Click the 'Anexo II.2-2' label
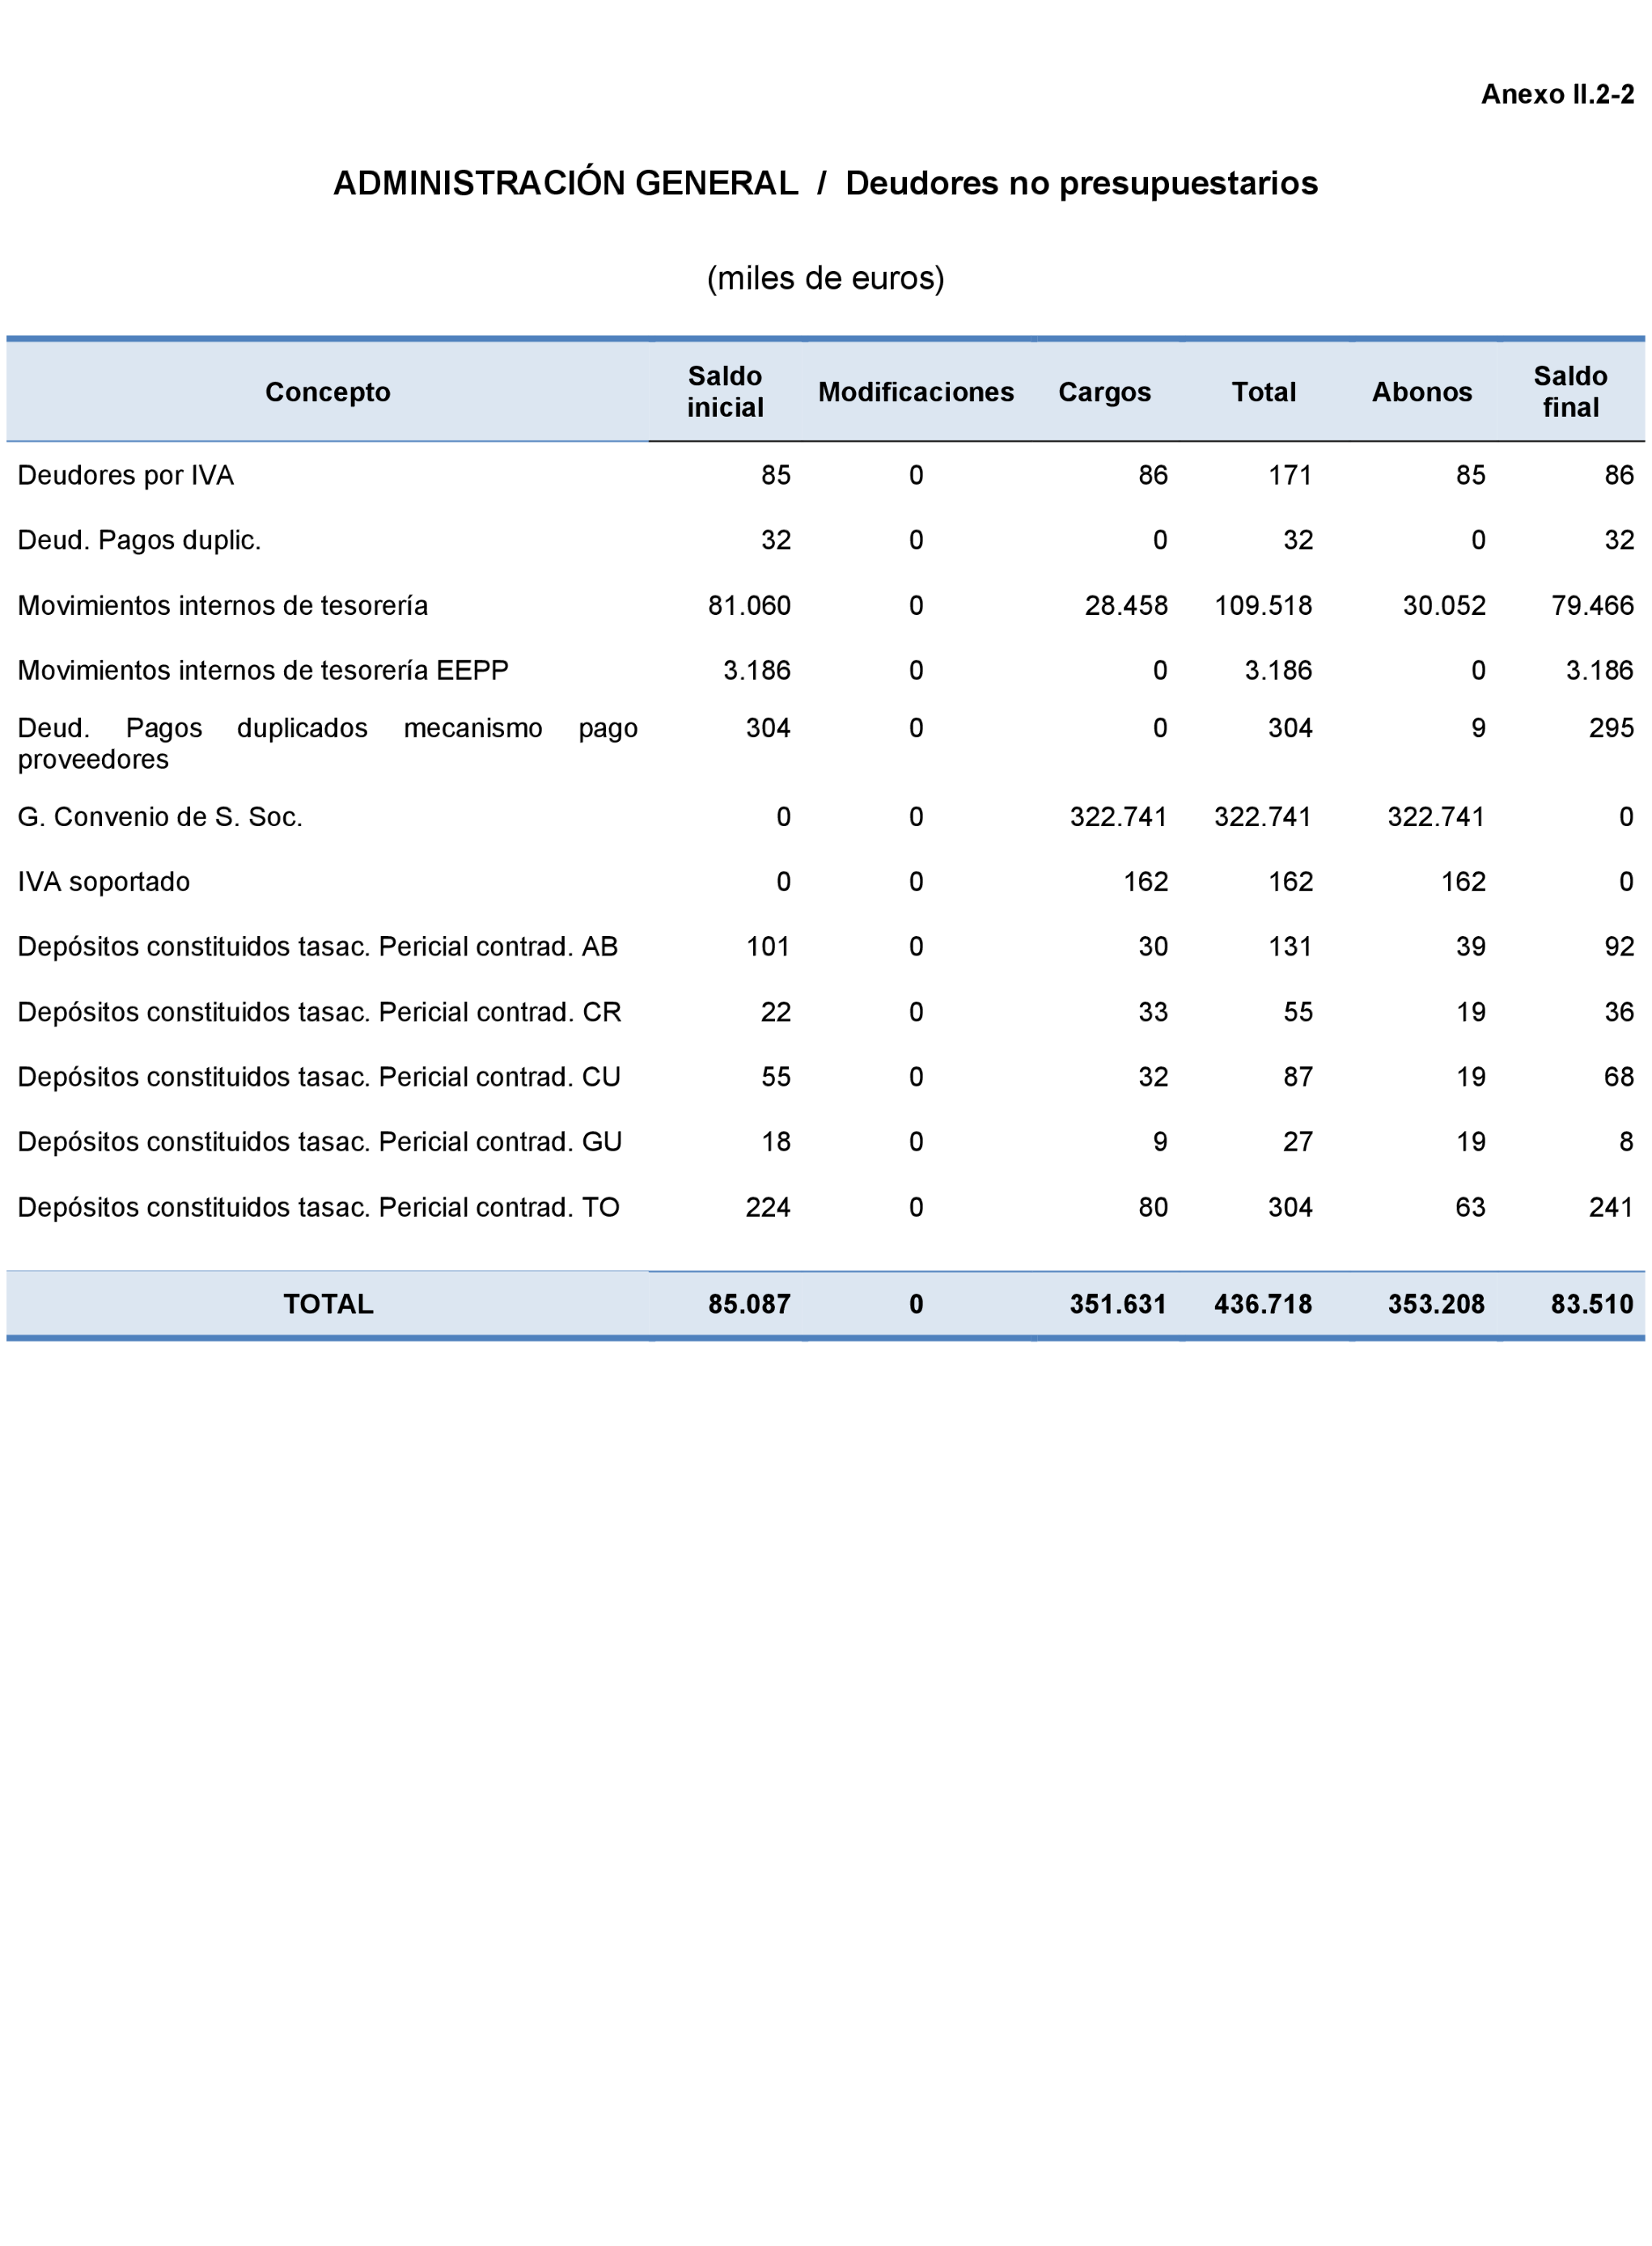The width and height of the screenshot is (1652, 2246). 1557,94
